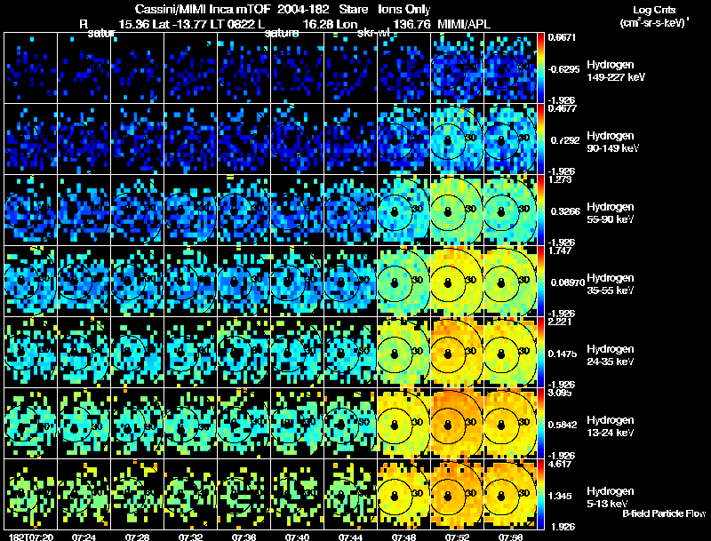Click the Hydrogen 55-90 keV row label
Viewport: 711px width, 541px height.
point(611,213)
